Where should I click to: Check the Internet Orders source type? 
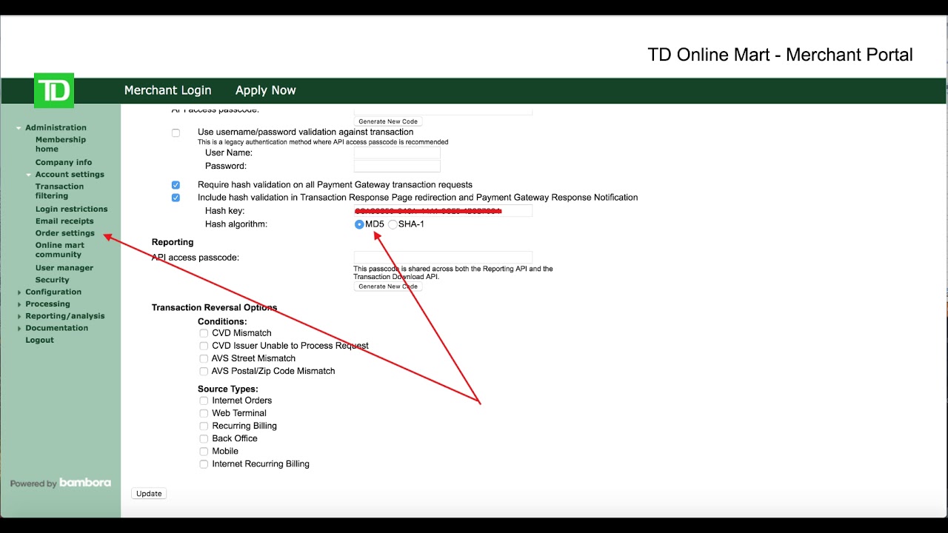204,400
